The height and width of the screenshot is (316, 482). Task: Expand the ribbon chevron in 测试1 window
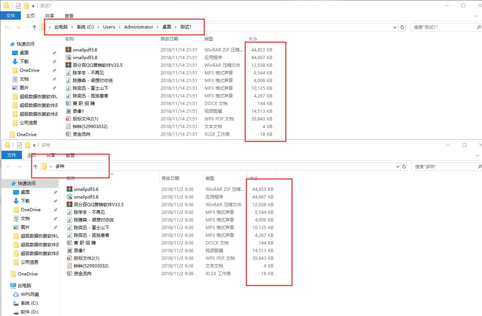477,16
